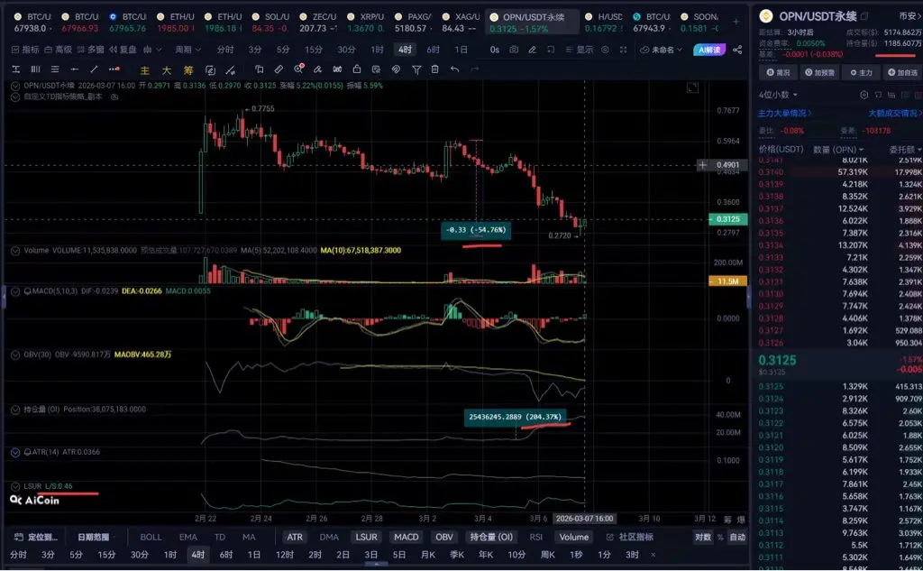Open the 日期范围 date range dropdown

(x=95, y=538)
